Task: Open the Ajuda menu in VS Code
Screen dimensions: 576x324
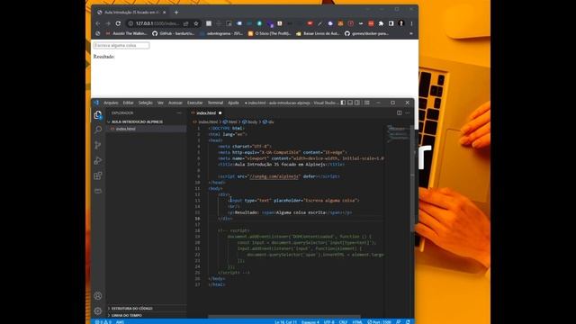Action: pyautogui.click(x=233, y=103)
